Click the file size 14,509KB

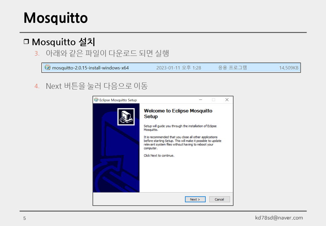(x=289, y=68)
